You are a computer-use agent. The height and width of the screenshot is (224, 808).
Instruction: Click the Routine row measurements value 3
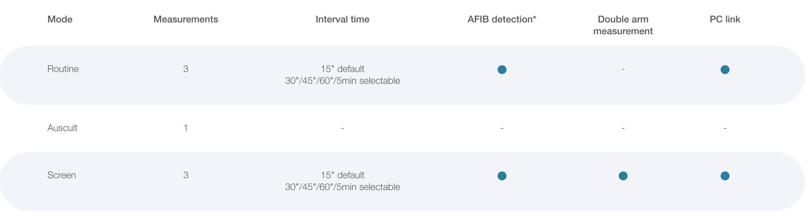pyautogui.click(x=186, y=69)
